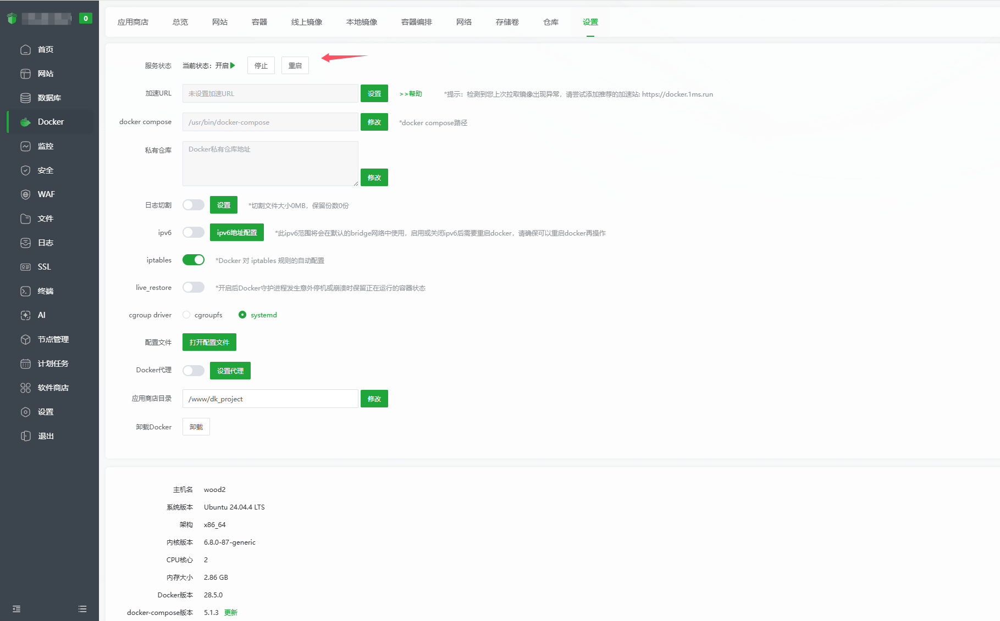
Task: Click the 应用商店目录 path input
Action: click(x=270, y=399)
